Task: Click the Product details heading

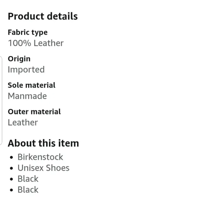Action: point(43,16)
